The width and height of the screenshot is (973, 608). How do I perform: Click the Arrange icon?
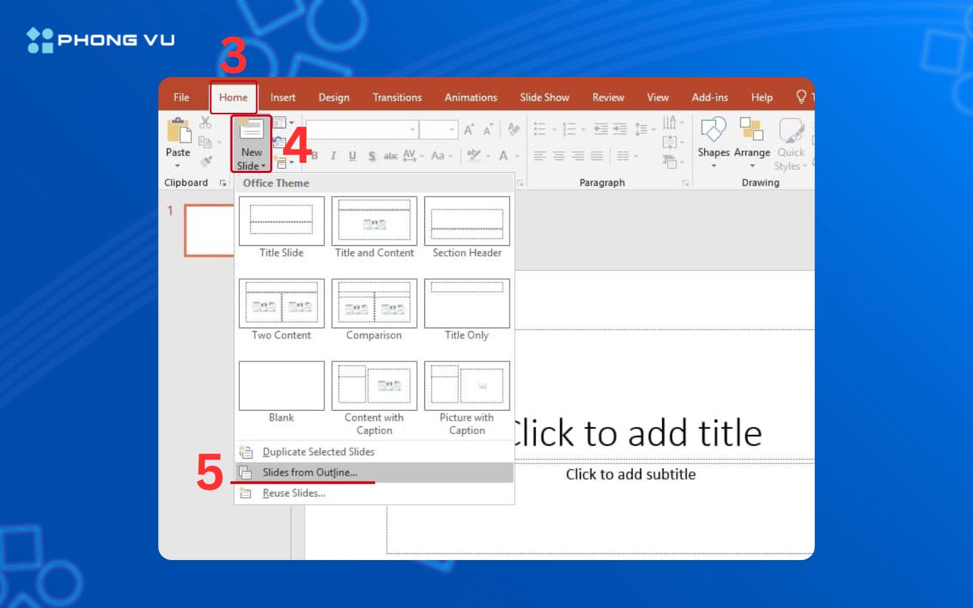click(x=751, y=129)
